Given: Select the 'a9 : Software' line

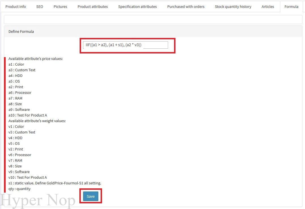Looking at the screenshot, I should point(19,110).
